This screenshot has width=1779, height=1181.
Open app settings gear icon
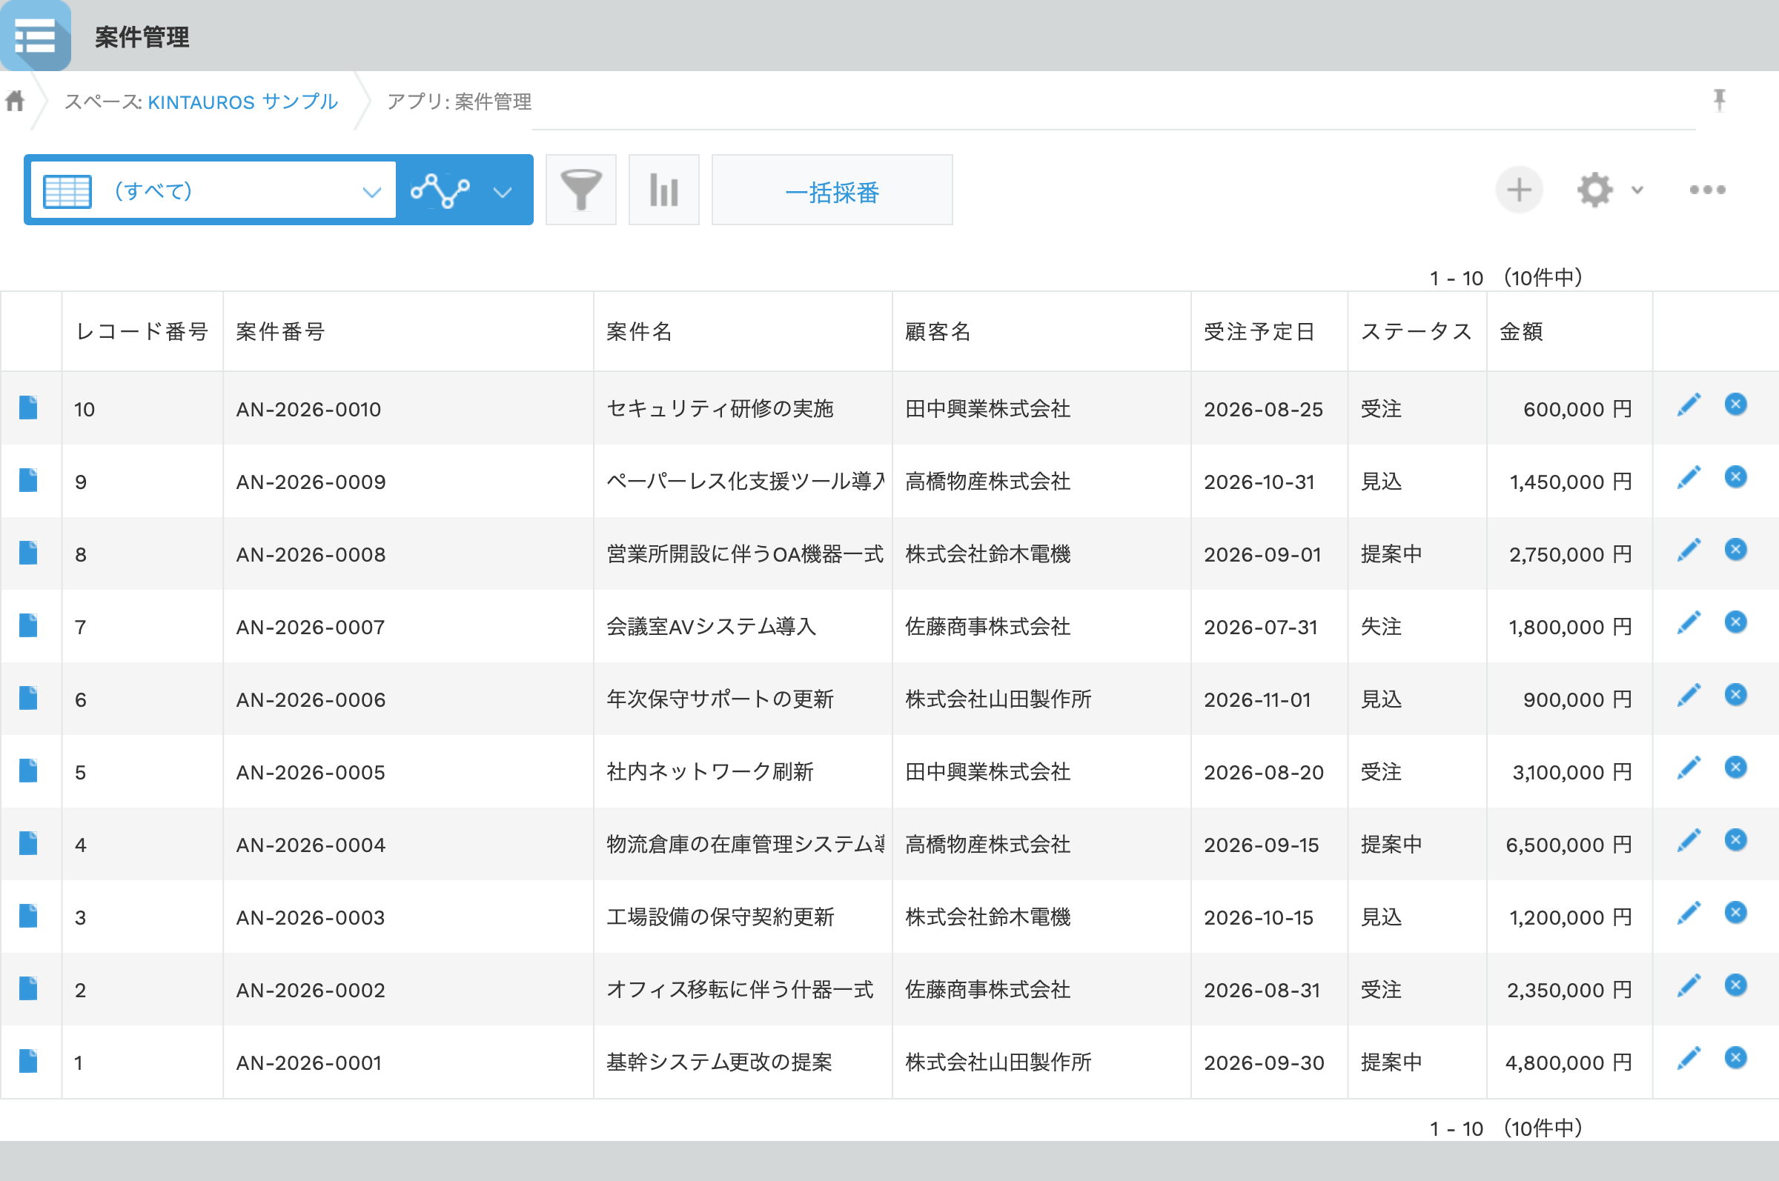click(x=1595, y=190)
